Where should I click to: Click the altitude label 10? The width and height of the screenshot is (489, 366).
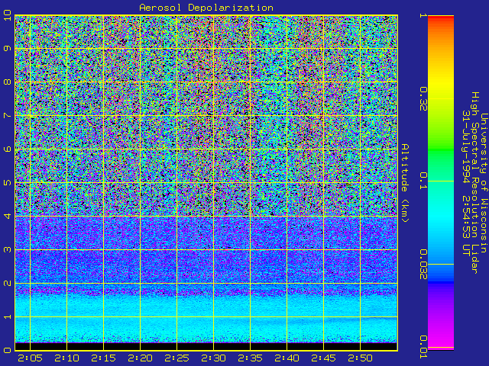pyautogui.click(x=8, y=15)
